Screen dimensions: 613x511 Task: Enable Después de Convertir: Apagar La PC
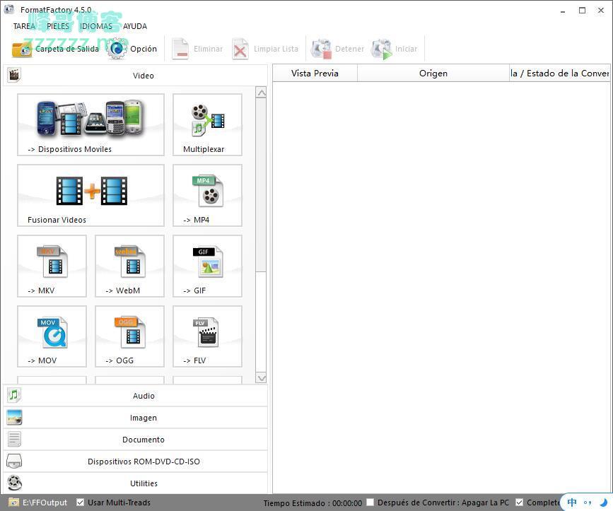click(370, 503)
